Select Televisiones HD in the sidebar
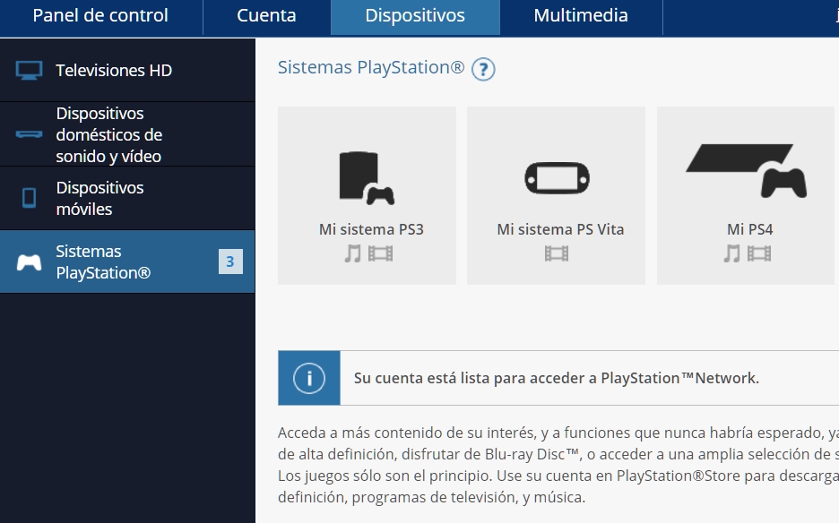Image resolution: width=839 pixels, height=523 pixels. [114, 71]
